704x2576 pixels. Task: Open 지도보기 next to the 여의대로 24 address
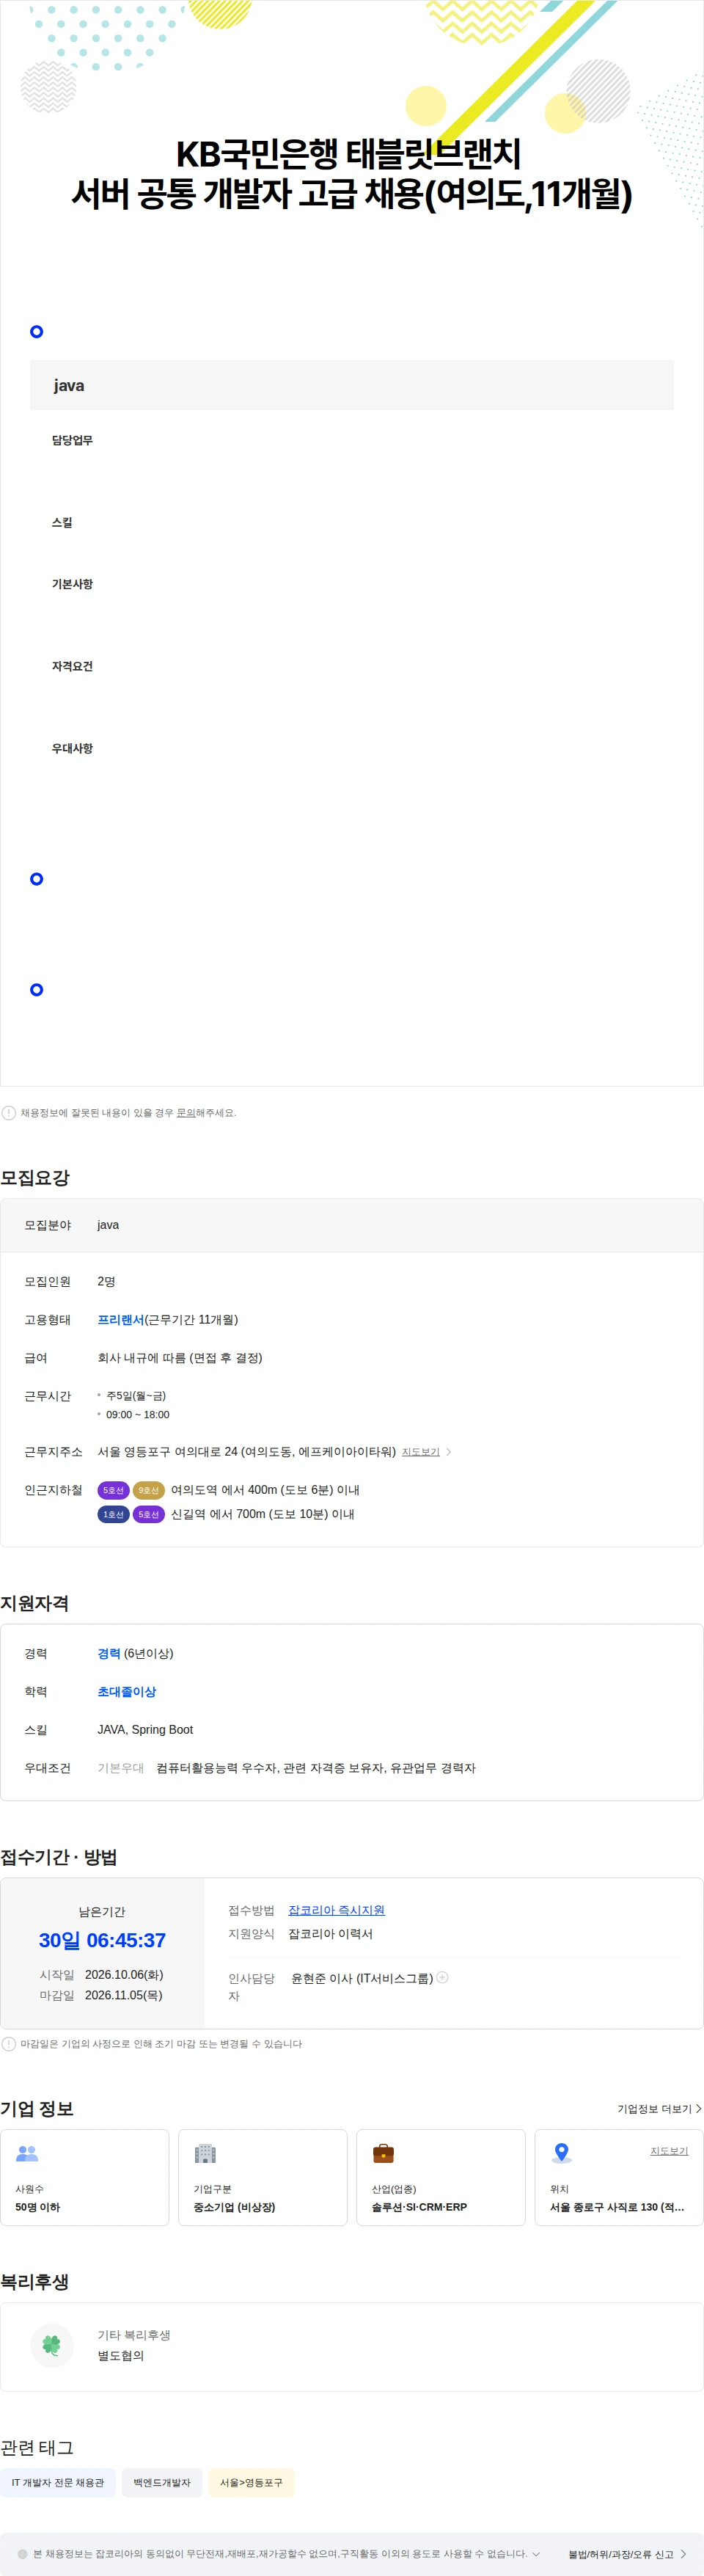pos(420,1452)
